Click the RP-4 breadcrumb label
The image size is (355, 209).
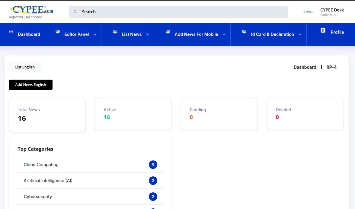coord(331,67)
